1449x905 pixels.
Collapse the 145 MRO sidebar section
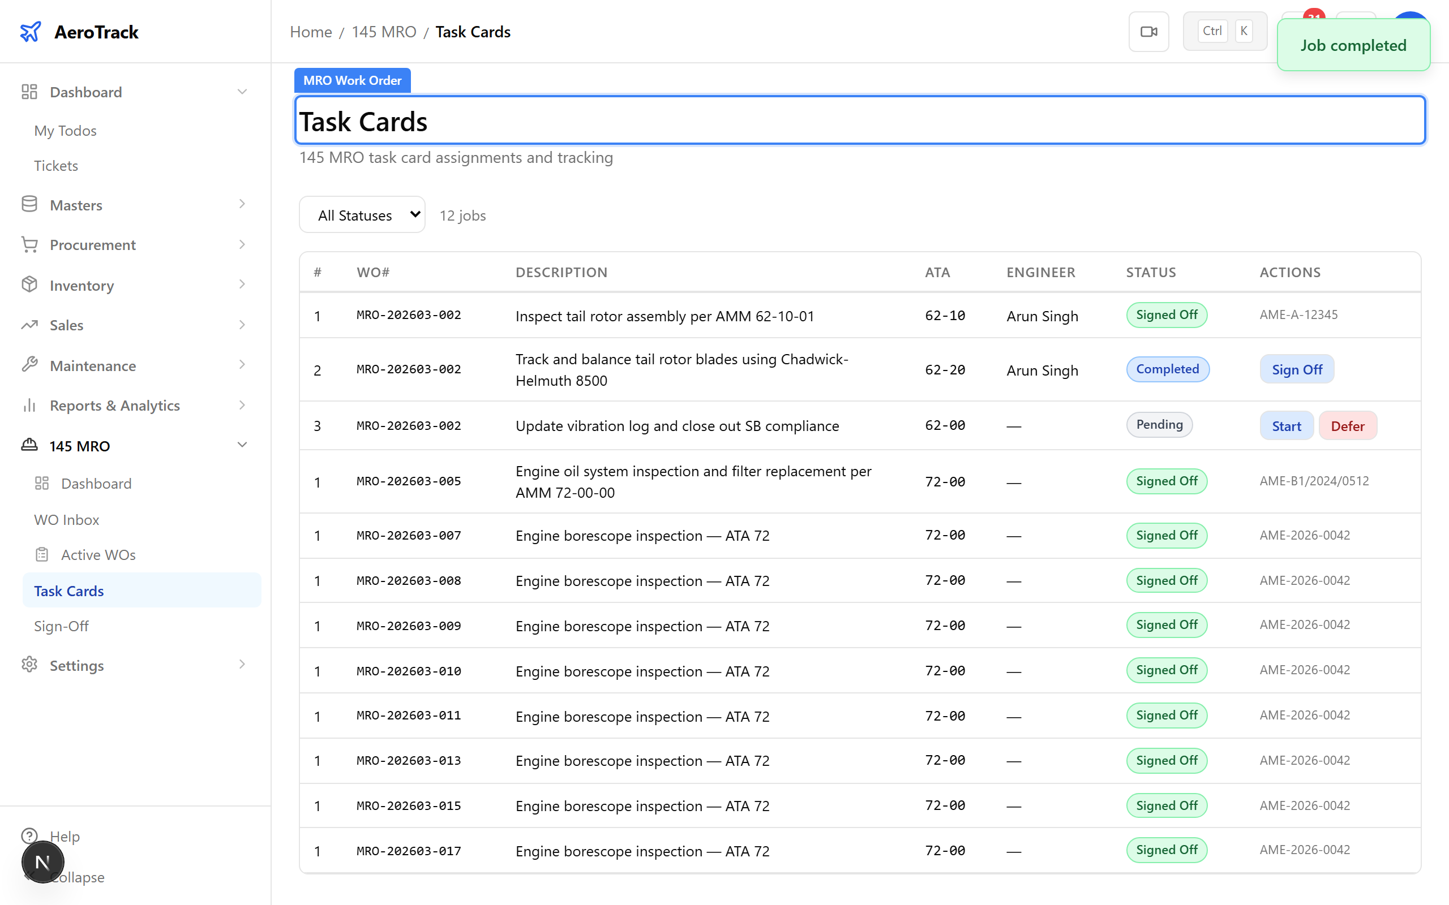pyautogui.click(x=242, y=445)
